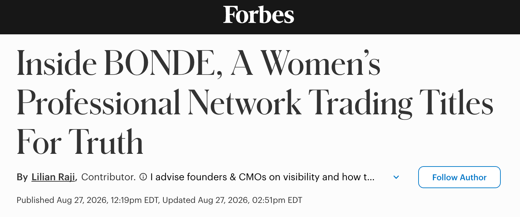Click the info icon beside Contributor
Screen dimensions: 520x217
click(143, 177)
